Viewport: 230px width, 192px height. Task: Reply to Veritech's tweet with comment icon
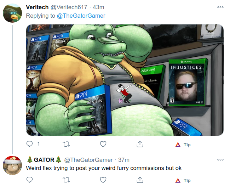point(29,144)
